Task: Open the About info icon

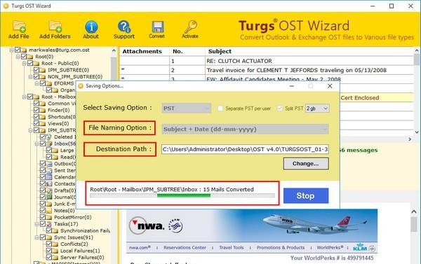Action: pos(91,27)
